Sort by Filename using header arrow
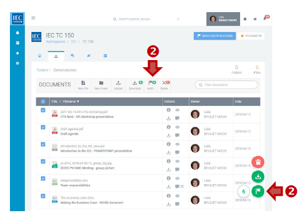The width and height of the screenshot is (303, 220). (78, 101)
